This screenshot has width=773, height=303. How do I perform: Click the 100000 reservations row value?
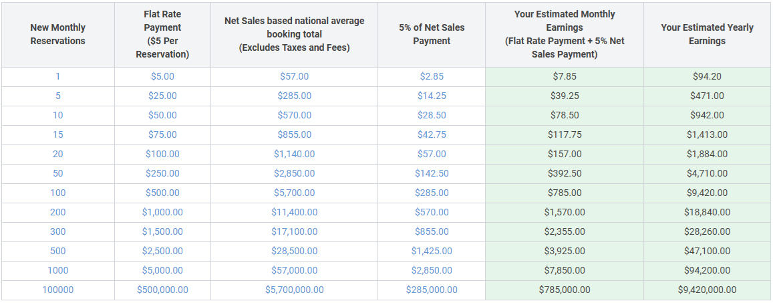tap(58, 290)
